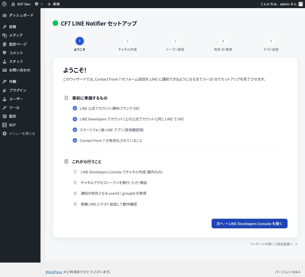Open SCF menu label
Viewport: 305px width, 277px height.
pos(12,125)
